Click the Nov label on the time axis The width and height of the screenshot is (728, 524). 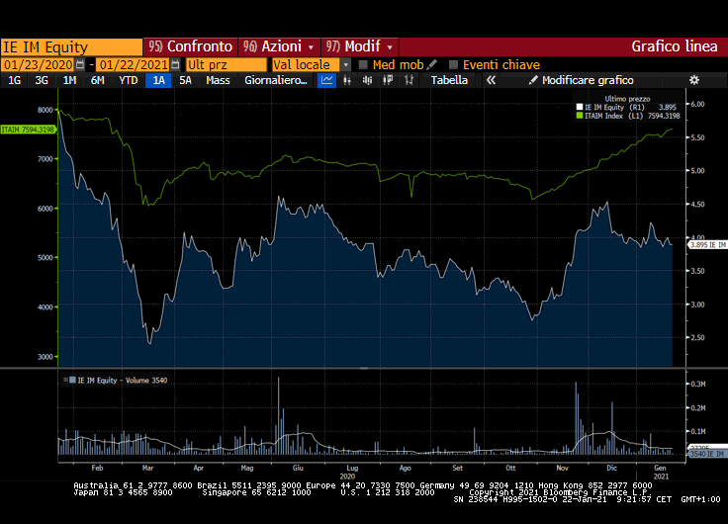click(x=562, y=468)
